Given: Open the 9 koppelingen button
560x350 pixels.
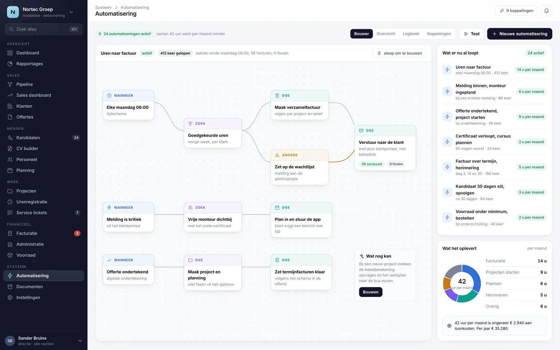Looking at the screenshot, I should tap(516, 11).
